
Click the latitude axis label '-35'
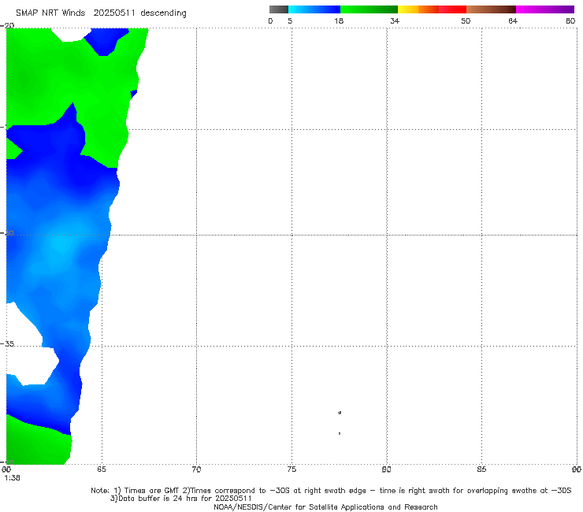pos(8,343)
